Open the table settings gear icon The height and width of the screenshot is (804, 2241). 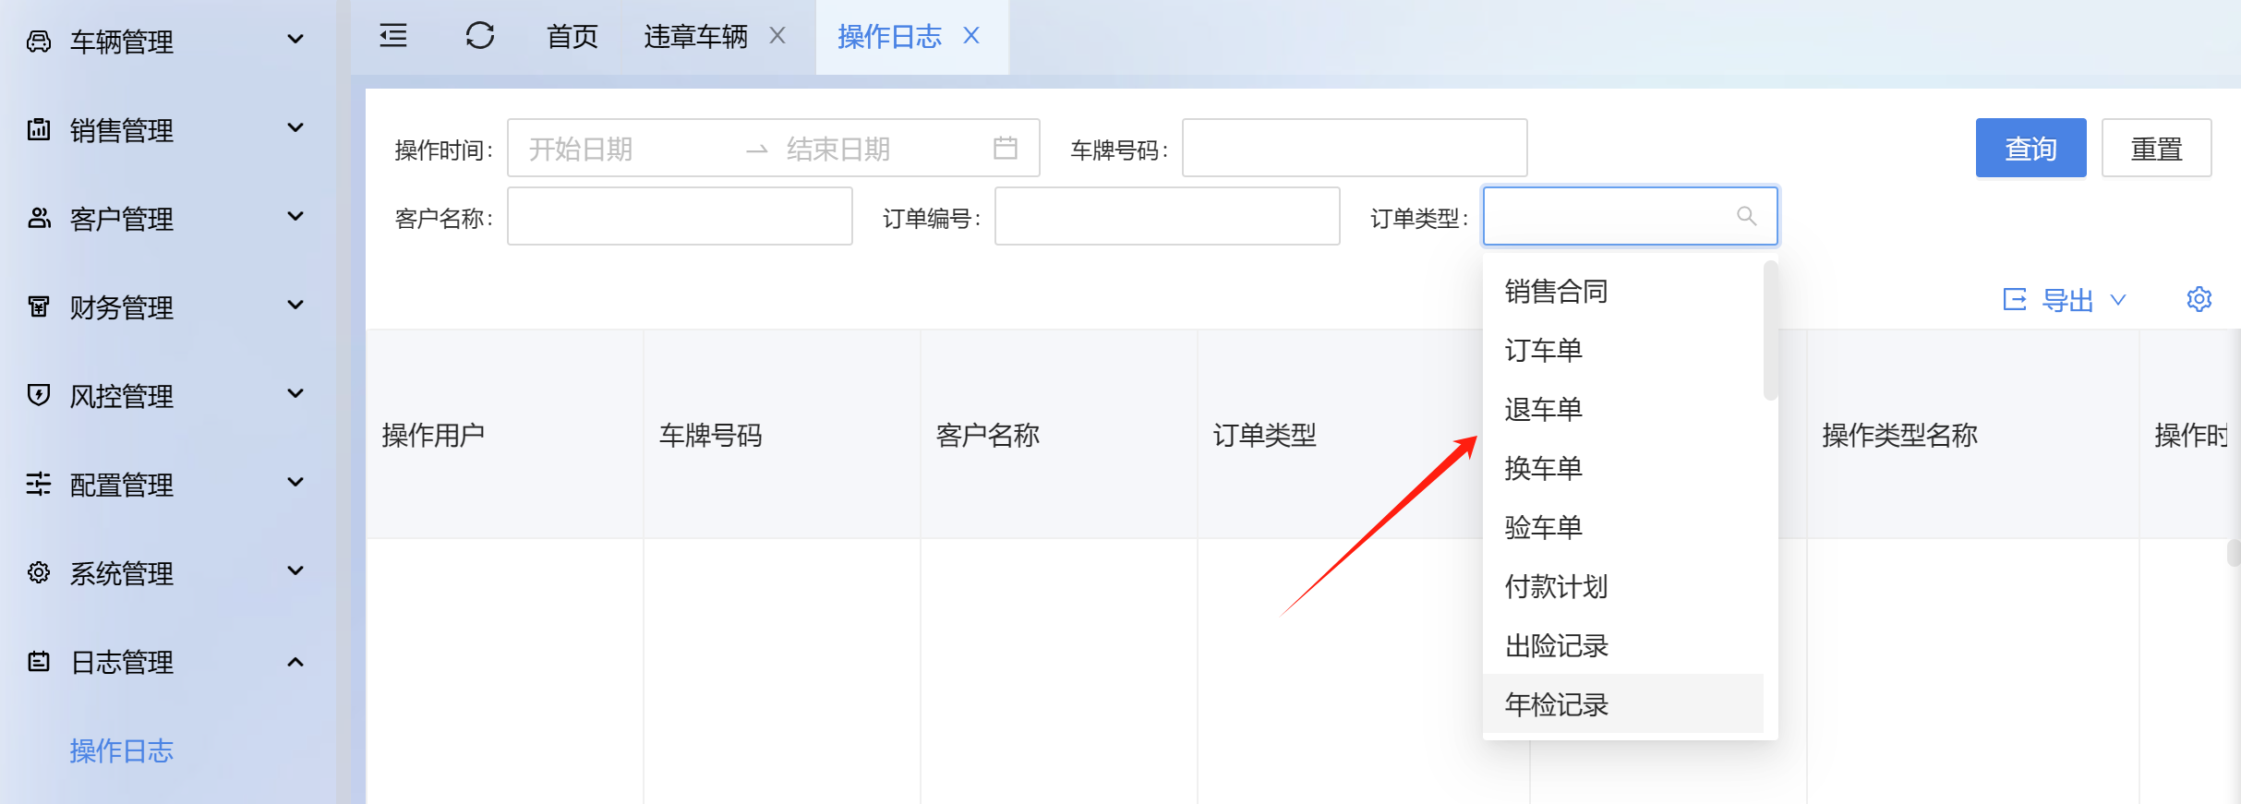pyautogui.click(x=2199, y=299)
